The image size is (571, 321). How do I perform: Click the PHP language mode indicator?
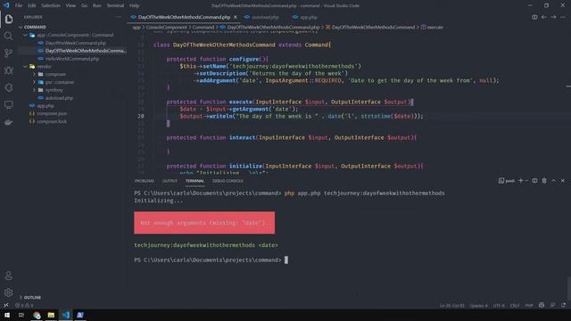pyautogui.click(x=529, y=305)
